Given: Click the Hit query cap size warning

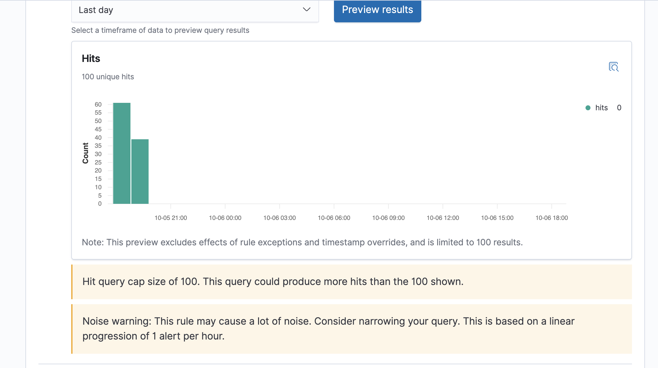Looking at the screenshot, I should pyautogui.click(x=273, y=282).
